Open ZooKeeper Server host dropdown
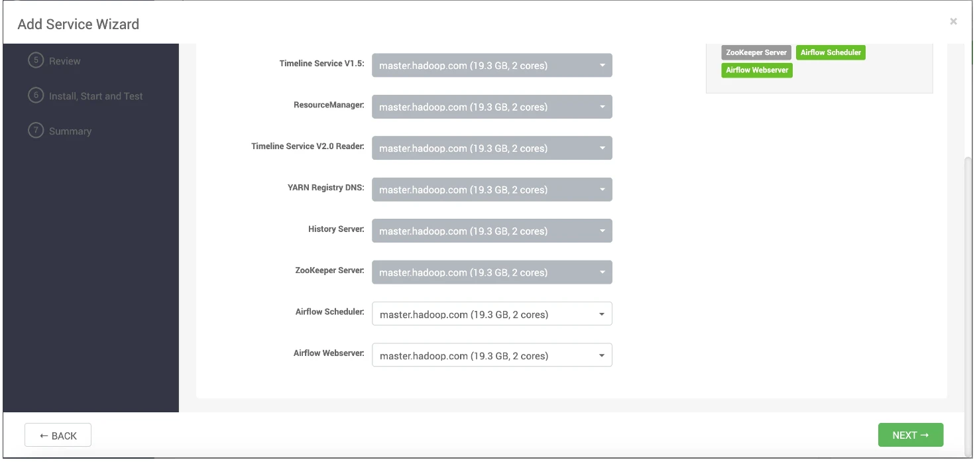 [x=492, y=272]
